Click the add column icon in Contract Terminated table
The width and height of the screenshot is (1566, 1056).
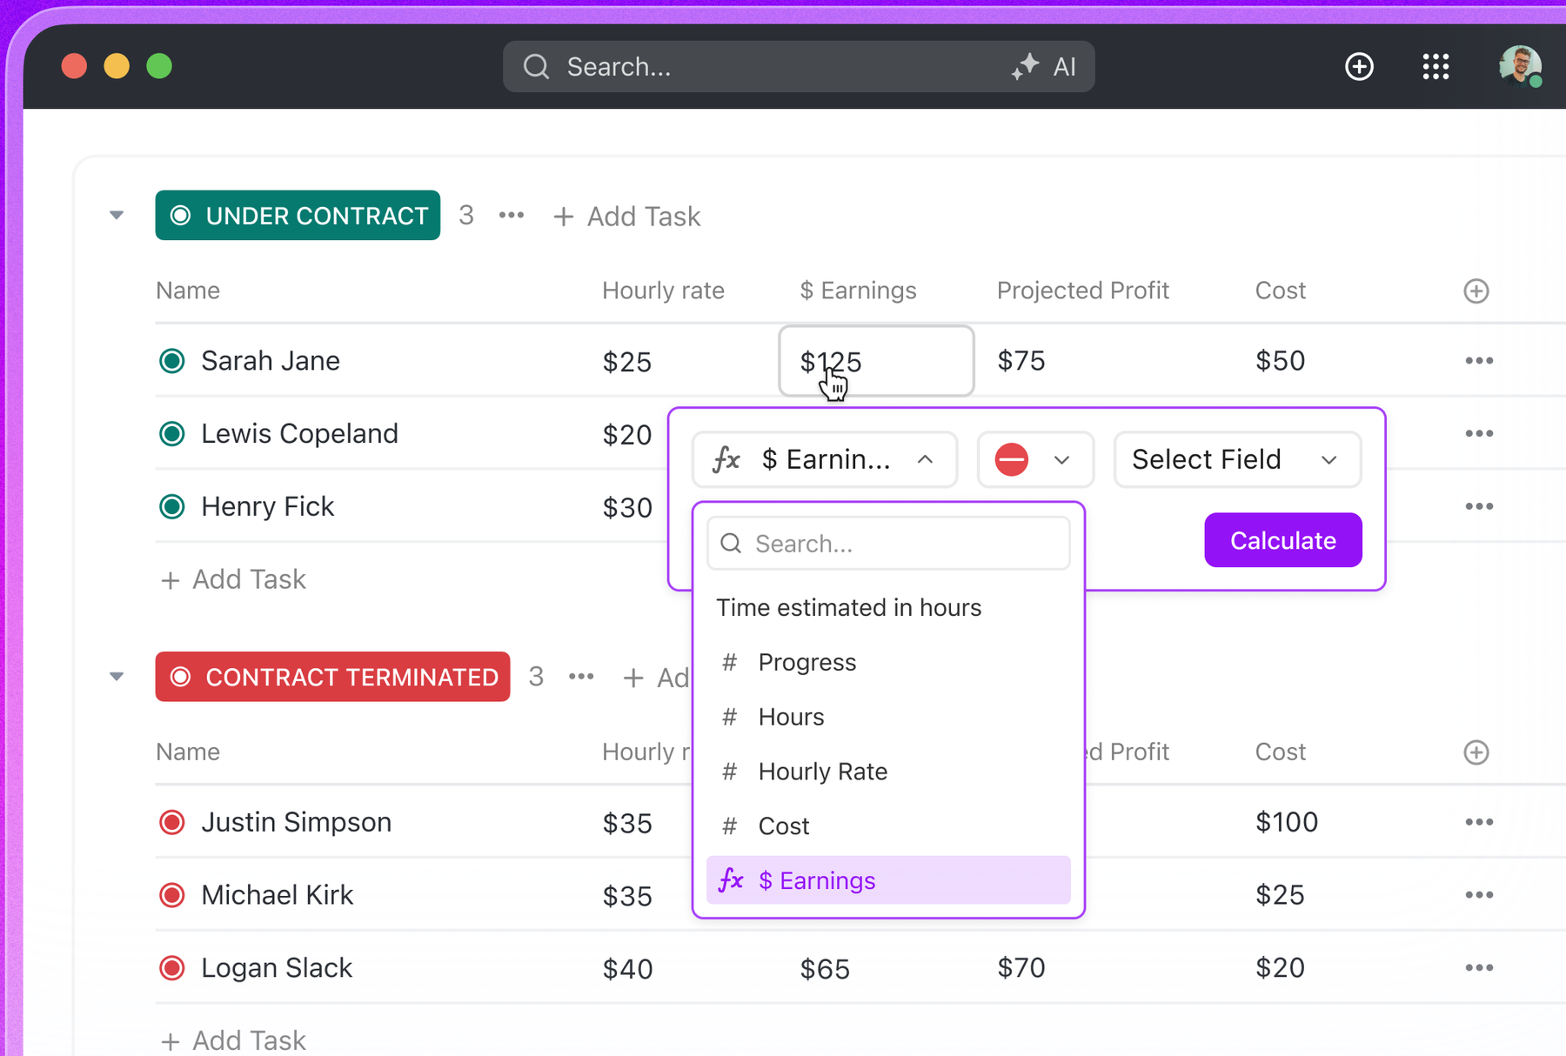1476,752
